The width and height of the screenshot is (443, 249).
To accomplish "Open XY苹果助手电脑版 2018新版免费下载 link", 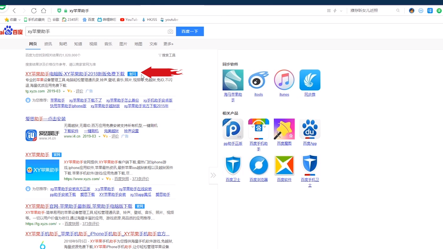I will 75,74.
